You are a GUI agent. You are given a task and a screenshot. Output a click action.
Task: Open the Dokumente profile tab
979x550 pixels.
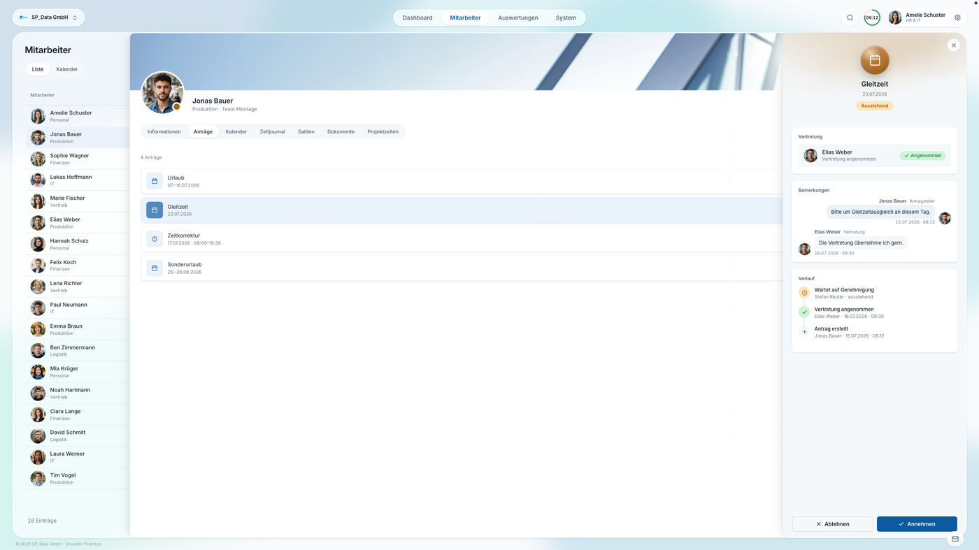click(x=341, y=131)
